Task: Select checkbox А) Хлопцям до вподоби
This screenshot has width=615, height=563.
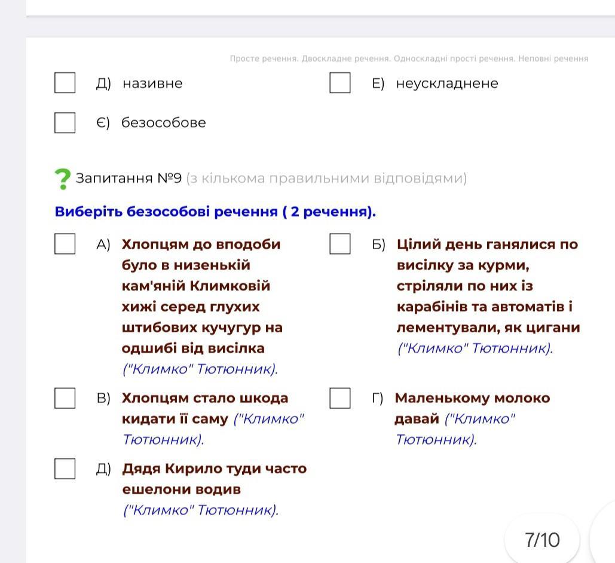Action: pyautogui.click(x=65, y=244)
